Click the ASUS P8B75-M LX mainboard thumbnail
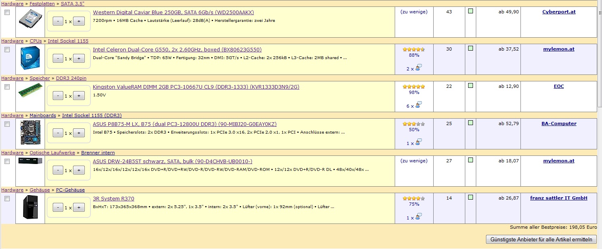 30,133
